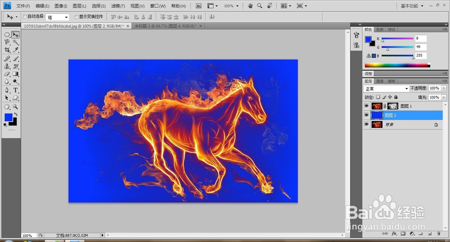Image resolution: width=450 pixels, height=242 pixels.
Task: Switch to the 通道 channels tab
Action: point(380,81)
